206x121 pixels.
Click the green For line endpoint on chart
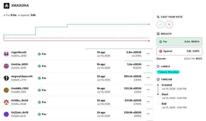tap(149, 24)
